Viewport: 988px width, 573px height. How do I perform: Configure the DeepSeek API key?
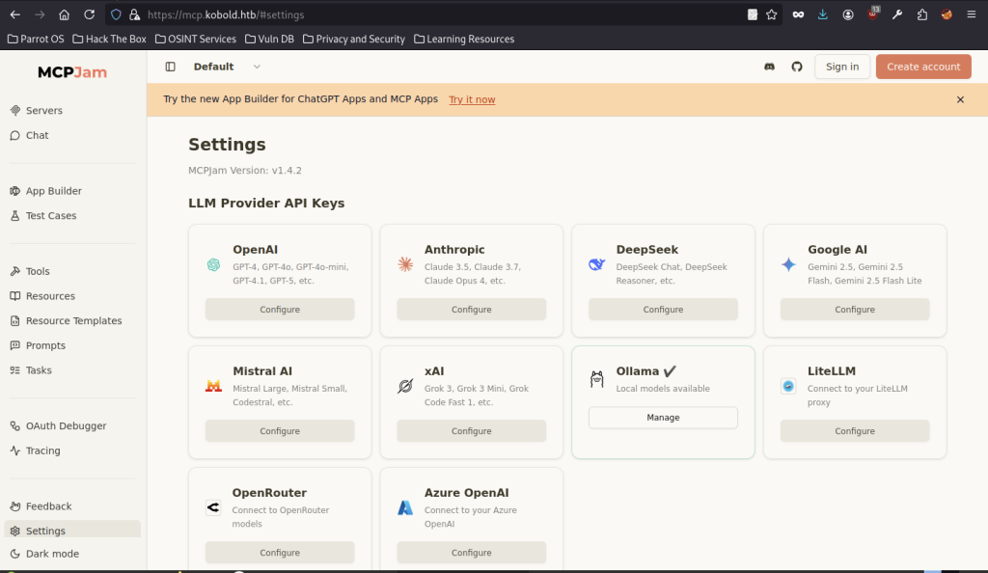[663, 309]
